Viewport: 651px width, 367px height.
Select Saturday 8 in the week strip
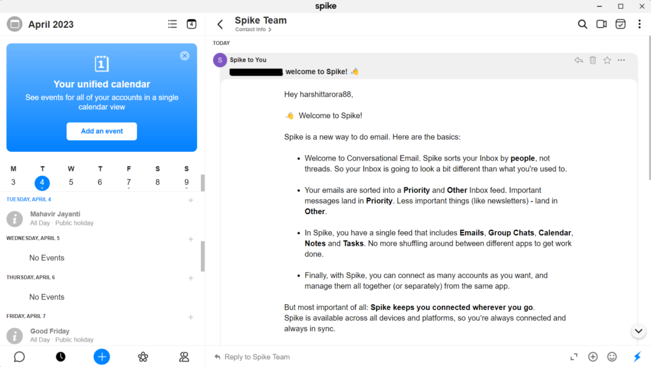(x=158, y=182)
